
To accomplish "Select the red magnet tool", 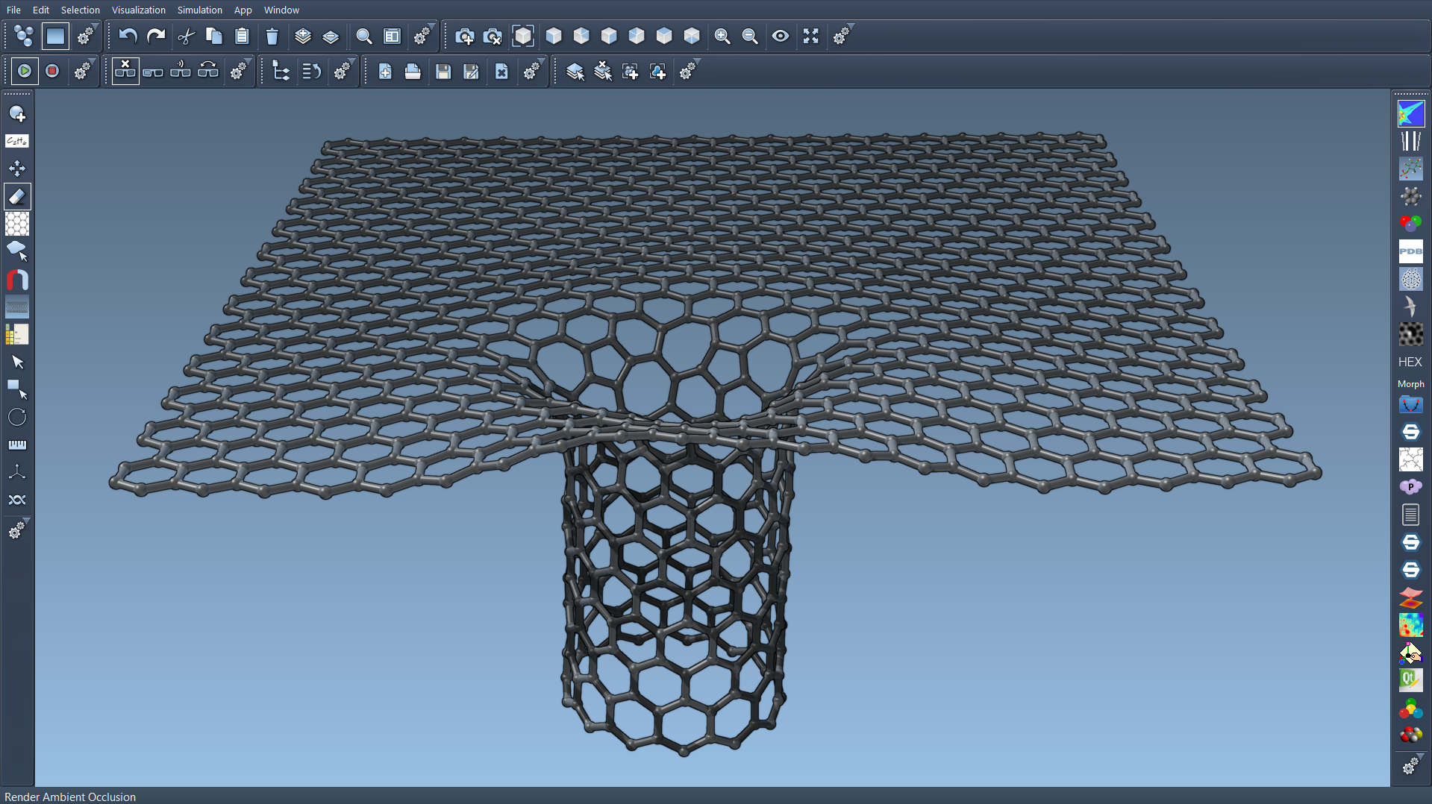I will [17, 280].
